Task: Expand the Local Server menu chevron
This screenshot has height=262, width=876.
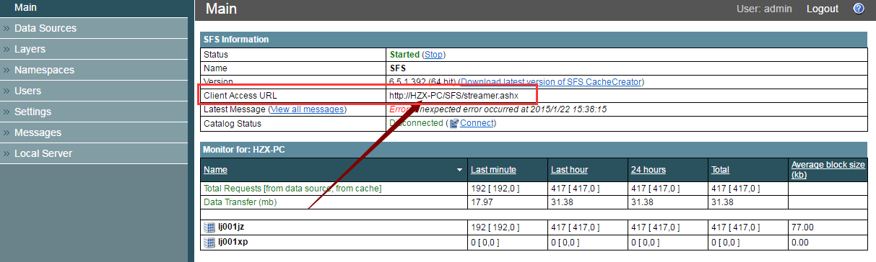Action: tap(6, 154)
